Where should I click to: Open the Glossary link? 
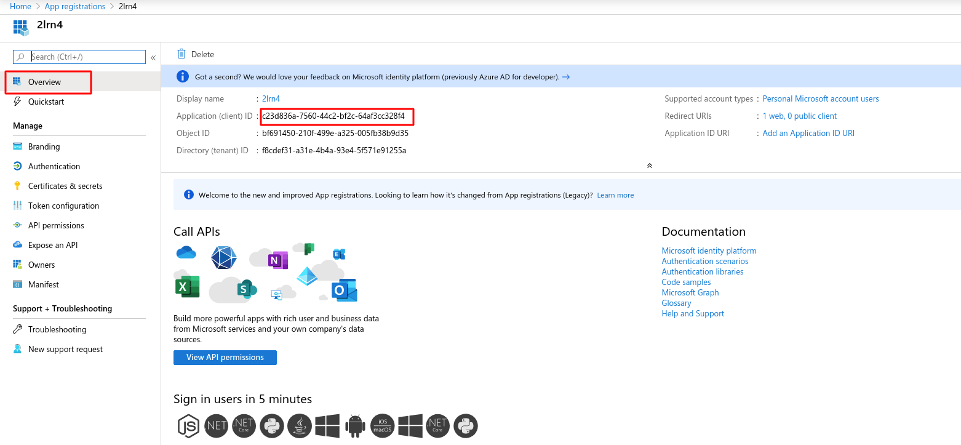(x=676, y=303)
